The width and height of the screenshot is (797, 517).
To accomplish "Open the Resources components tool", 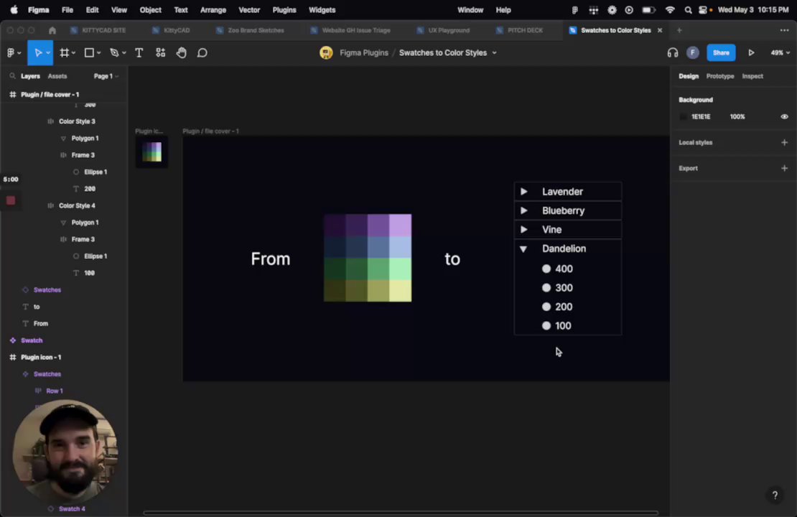I will (160, 52).
